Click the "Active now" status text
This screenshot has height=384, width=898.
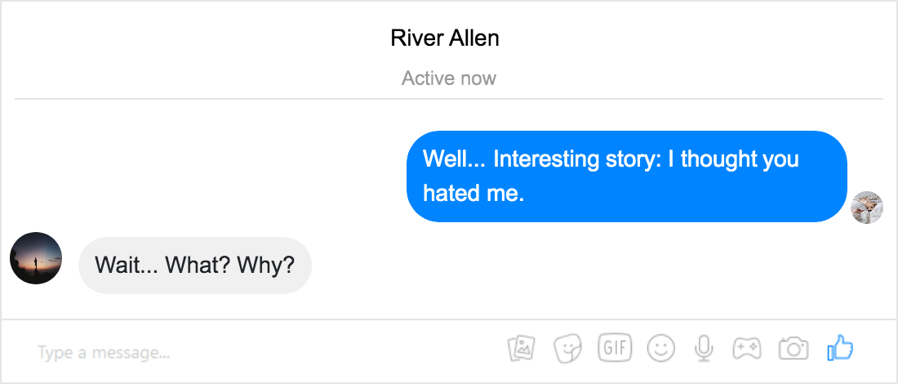[x=449, y=78]
